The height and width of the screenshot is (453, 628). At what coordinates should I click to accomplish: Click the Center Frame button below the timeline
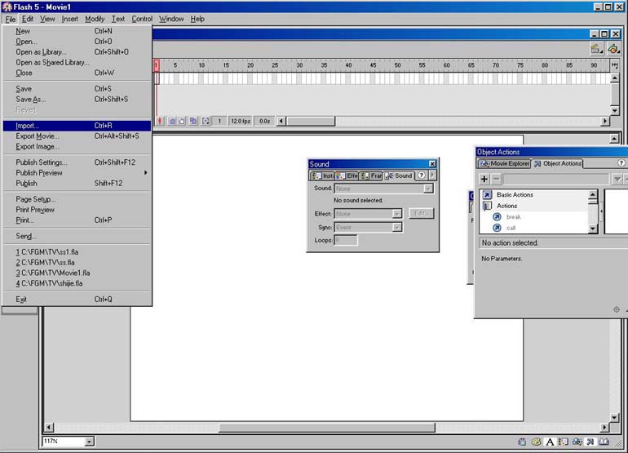pos(161,121)
